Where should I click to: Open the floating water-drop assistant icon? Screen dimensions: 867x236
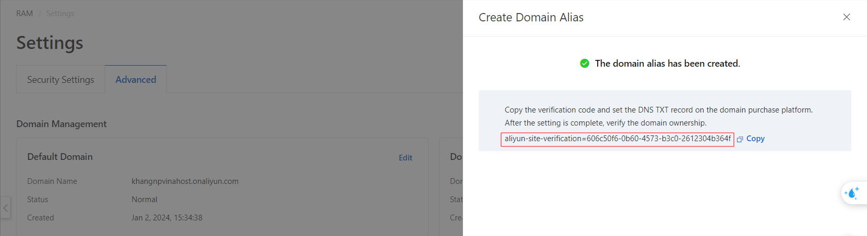(x=852, y=193)
